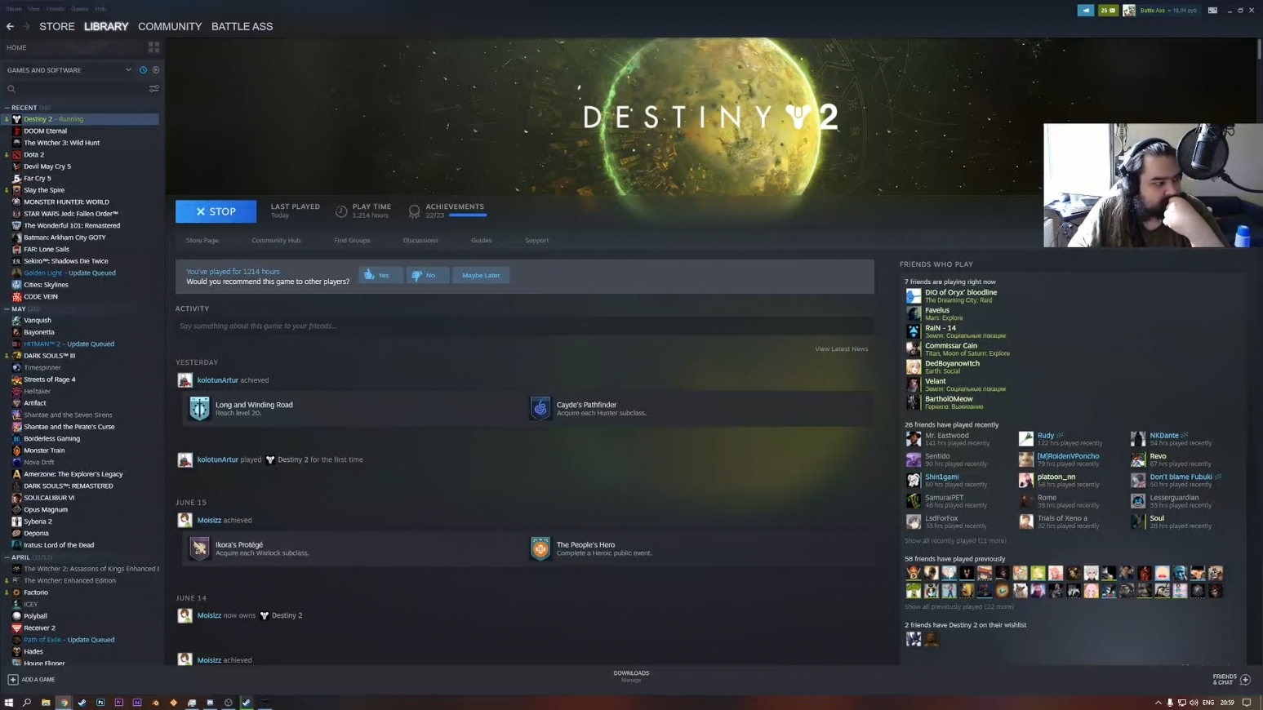Open Friends & Chat
The width and height of the screenshot is (1263, 710).
coord(1231,679)
